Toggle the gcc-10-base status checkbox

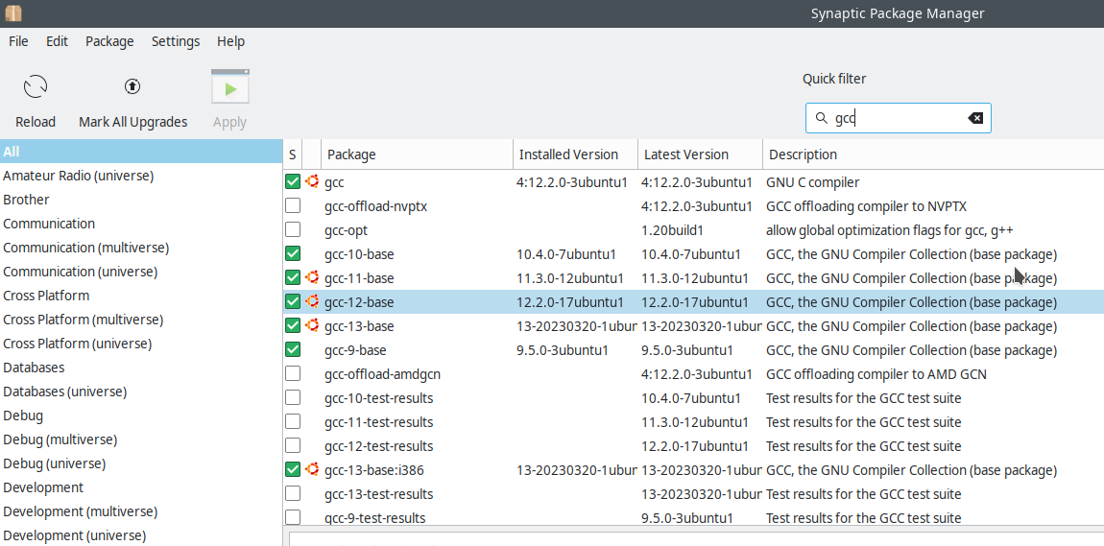293,253
